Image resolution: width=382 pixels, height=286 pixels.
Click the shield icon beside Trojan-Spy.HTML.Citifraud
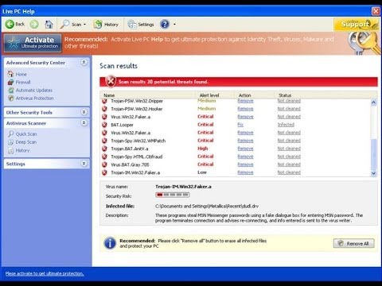(104, 157)
